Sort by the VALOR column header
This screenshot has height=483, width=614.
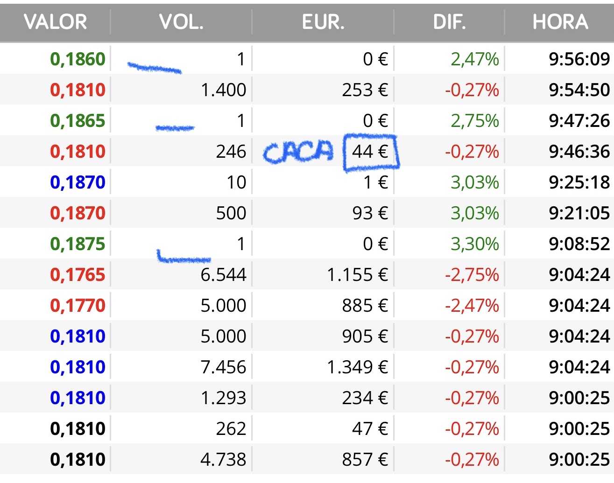point(55,22)
